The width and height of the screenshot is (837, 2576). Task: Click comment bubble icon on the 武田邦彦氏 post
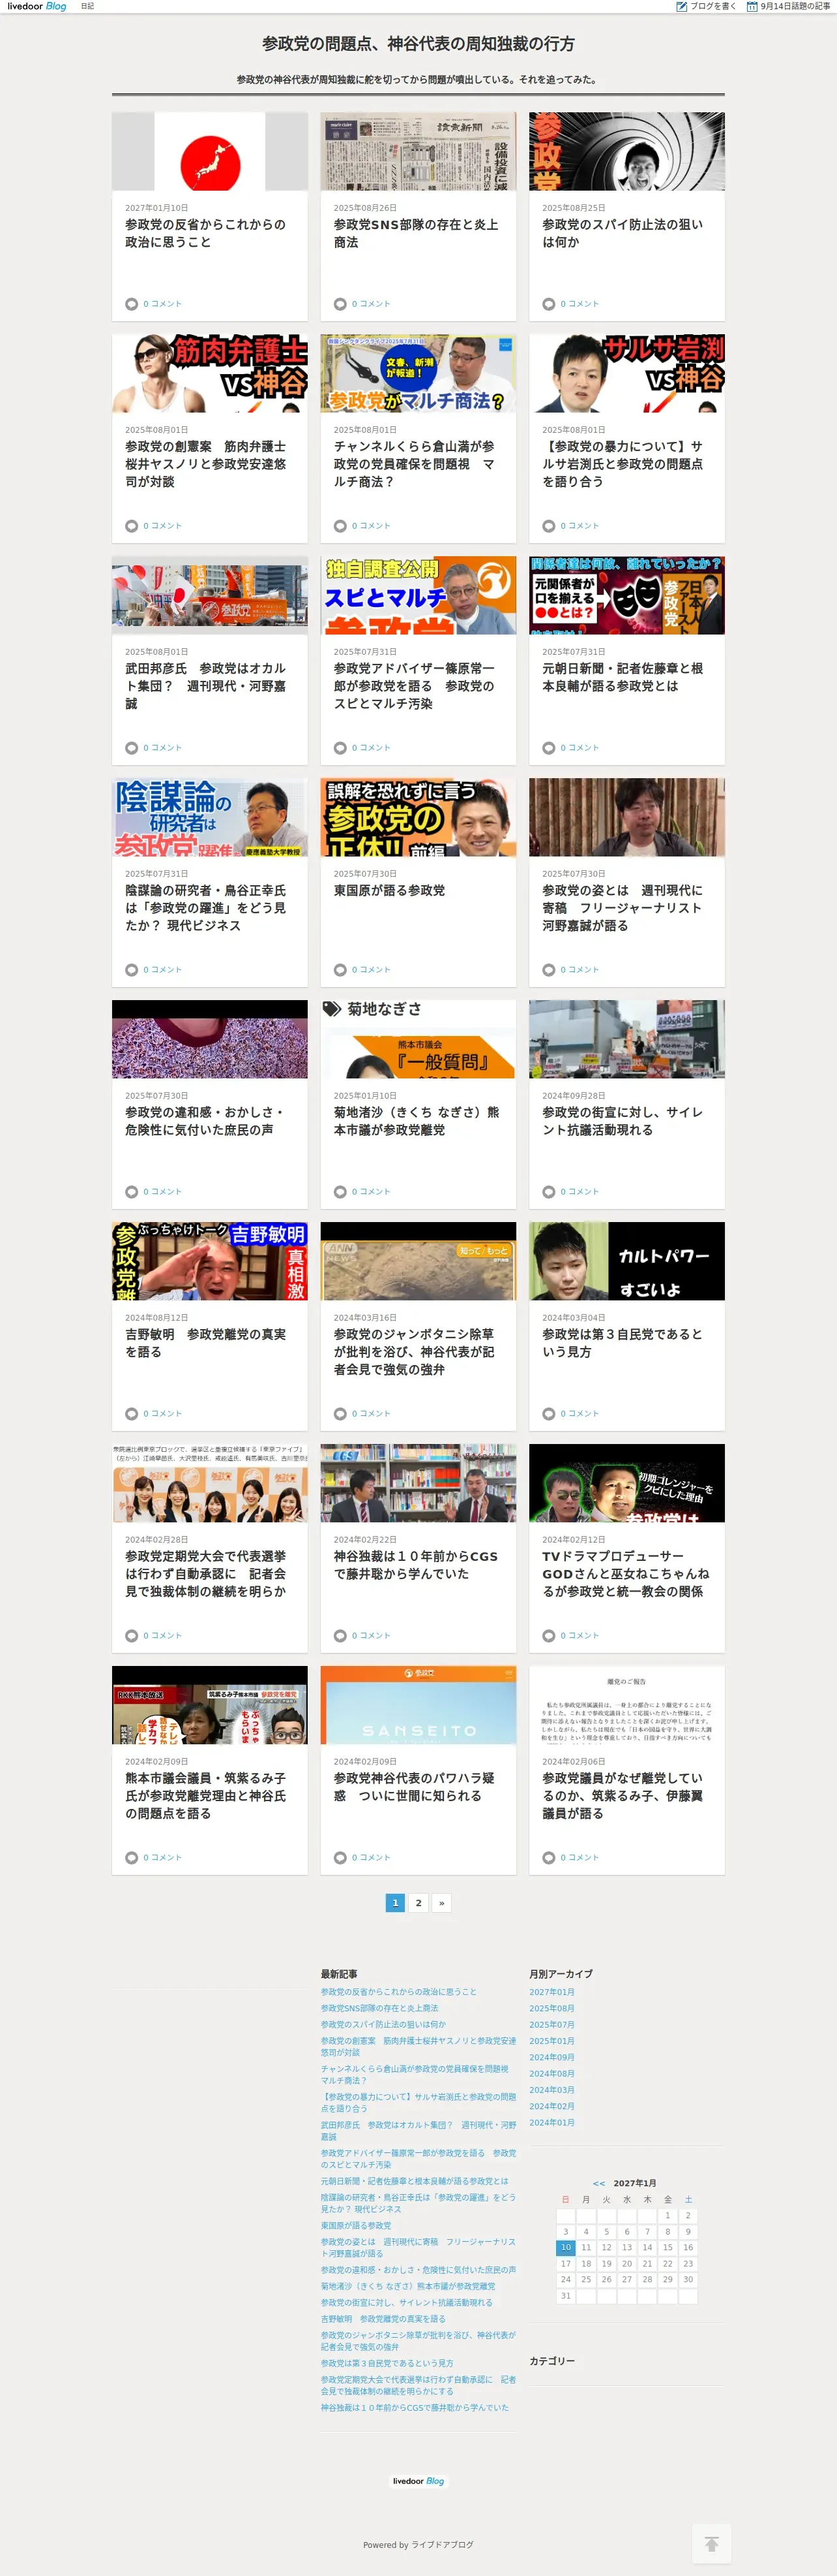pyautogui.click(x=131, y=748)
